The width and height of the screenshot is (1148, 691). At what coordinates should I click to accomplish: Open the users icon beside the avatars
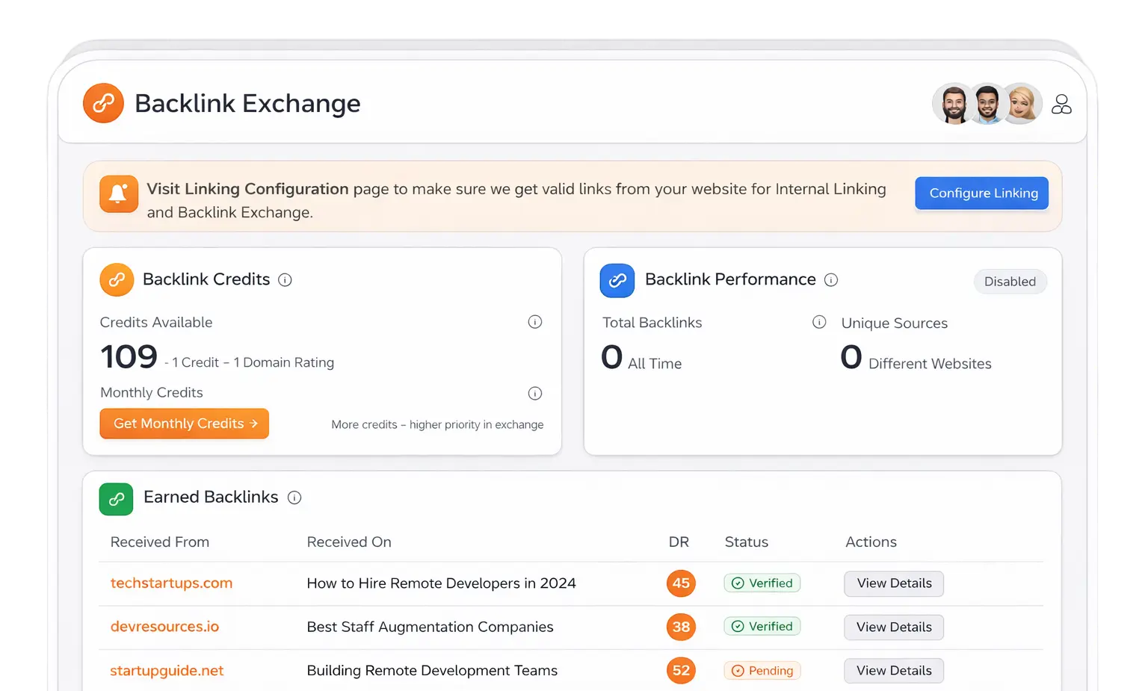1061,104
